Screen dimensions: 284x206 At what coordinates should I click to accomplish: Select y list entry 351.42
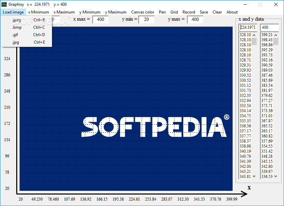tap(267, 151)
